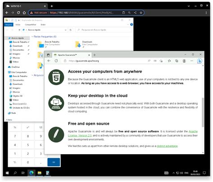The height and width of the screenshot is (182, 213).
Task: Open the Exibir ribbon tab
Action: coord(43,25)
